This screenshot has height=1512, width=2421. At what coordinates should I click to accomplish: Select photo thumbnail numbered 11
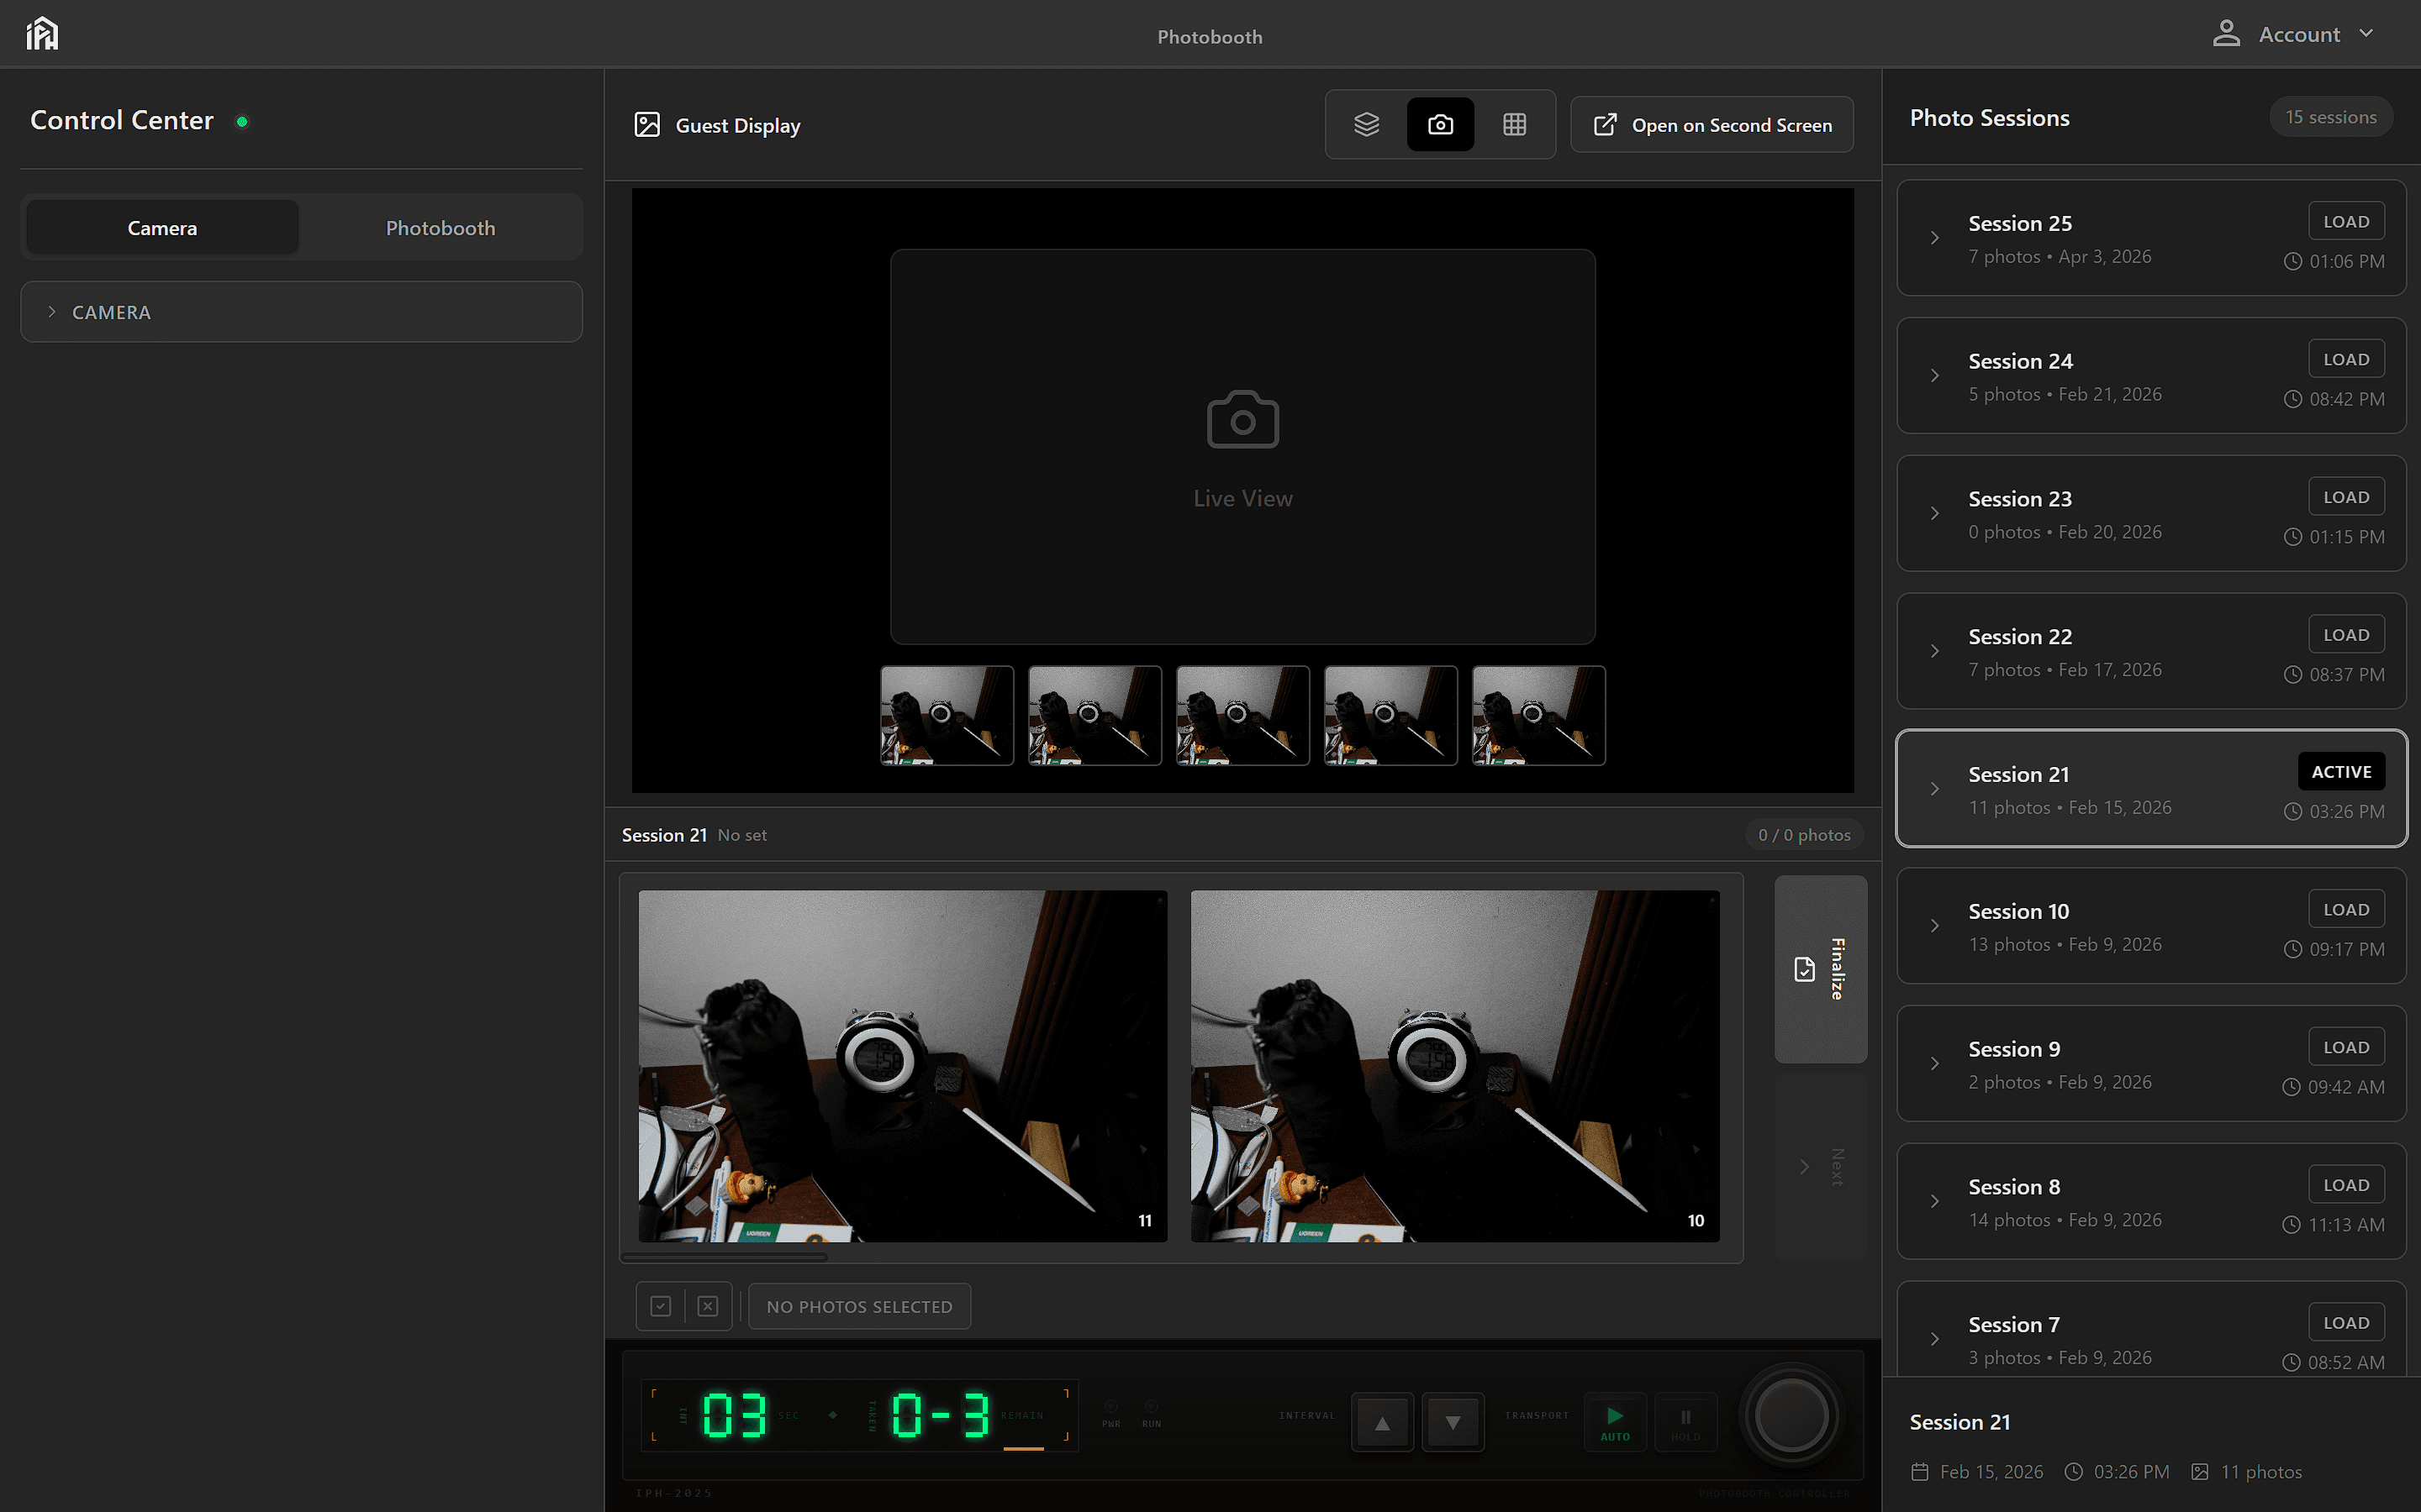click(x=902, y=1066)
